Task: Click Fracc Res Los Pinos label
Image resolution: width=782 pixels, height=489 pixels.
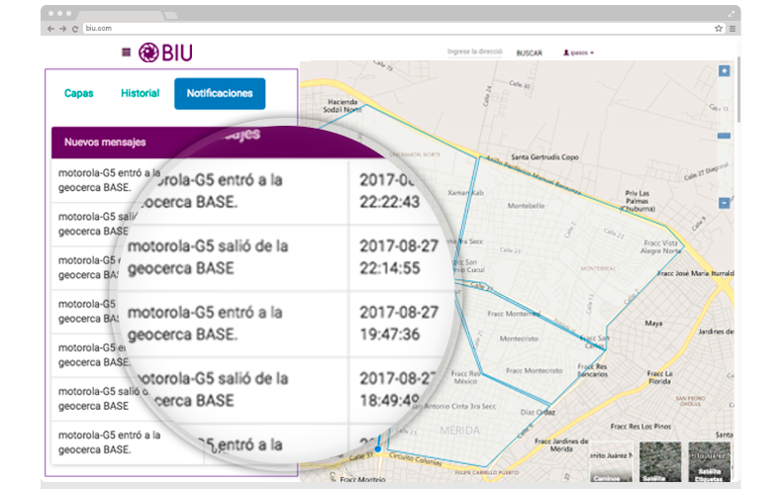Action: coord(640,426)
